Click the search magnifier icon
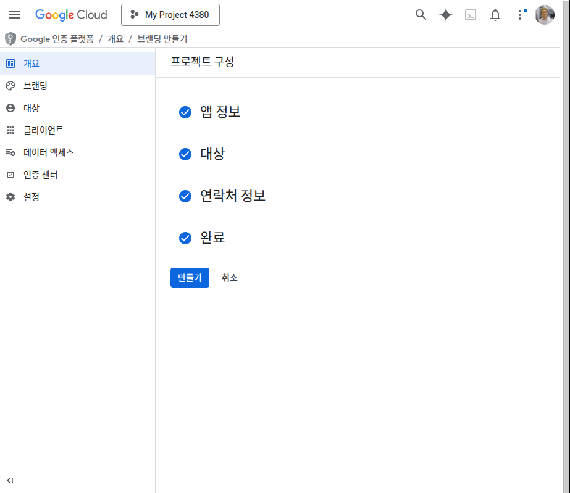The width and height of the screenshot is (570, 493). pos(421,15)
